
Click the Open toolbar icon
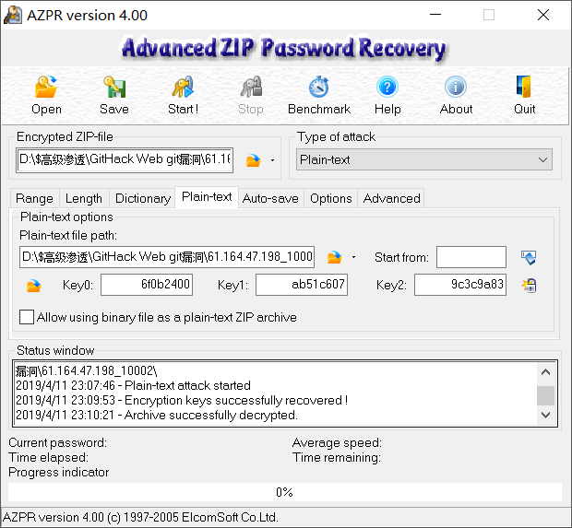click(46, 87)
